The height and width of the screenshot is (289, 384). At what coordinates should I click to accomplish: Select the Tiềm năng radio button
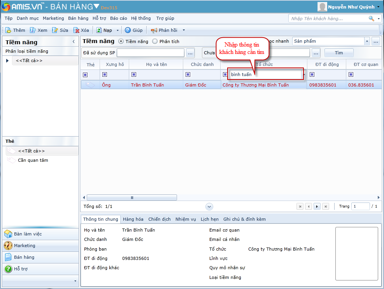click(121, 42)
